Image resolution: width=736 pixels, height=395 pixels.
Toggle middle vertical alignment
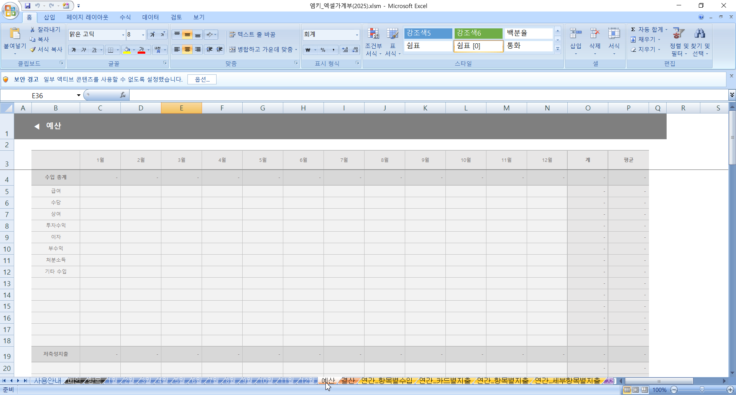point(187,35)
